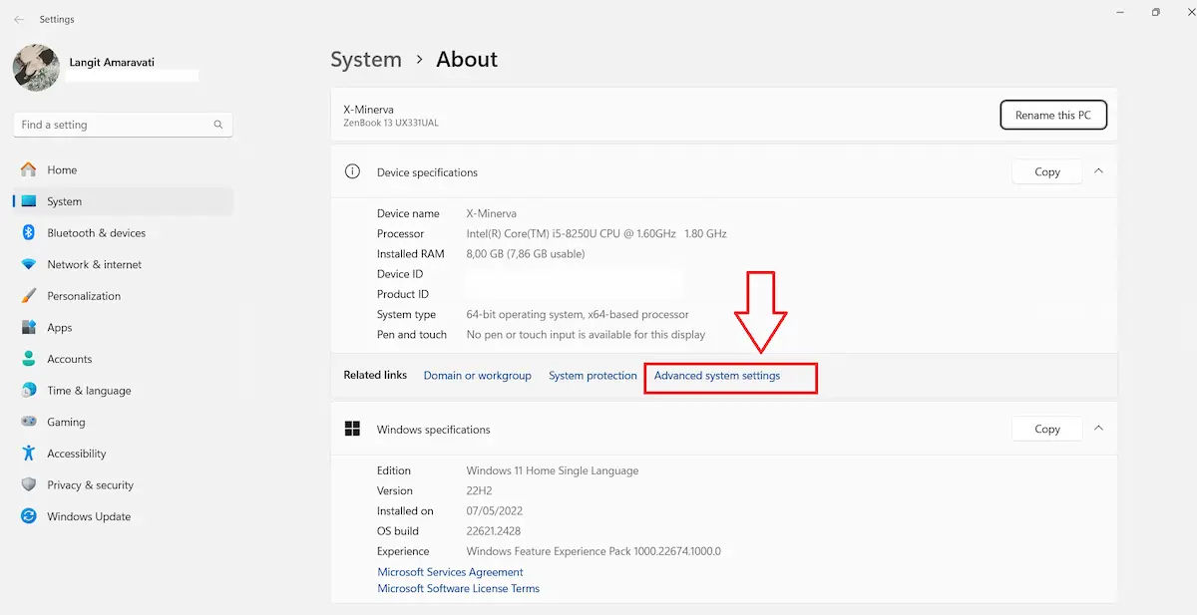Click the Rename this PC button
The width and height of the screenshot is (1197, 615).
coord(1053,115)
